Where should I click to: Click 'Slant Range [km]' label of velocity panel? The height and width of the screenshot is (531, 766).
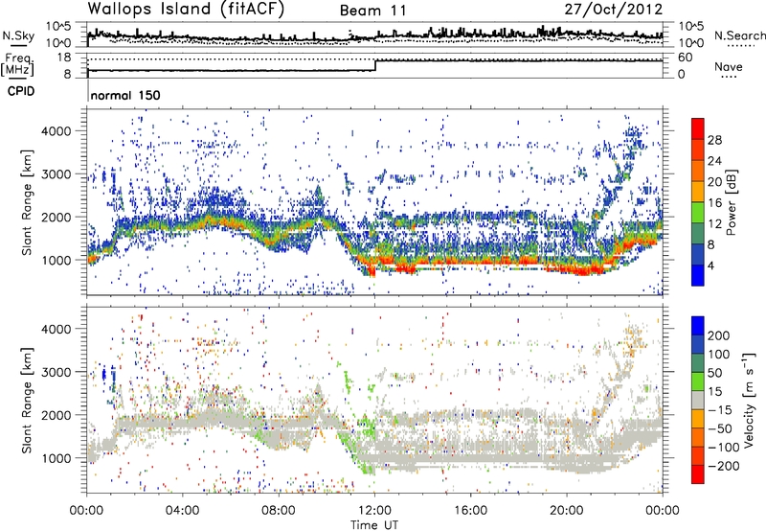27,400
